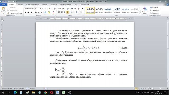Click the spell check status icon
The image size is (169, 95).
[27, 89]
